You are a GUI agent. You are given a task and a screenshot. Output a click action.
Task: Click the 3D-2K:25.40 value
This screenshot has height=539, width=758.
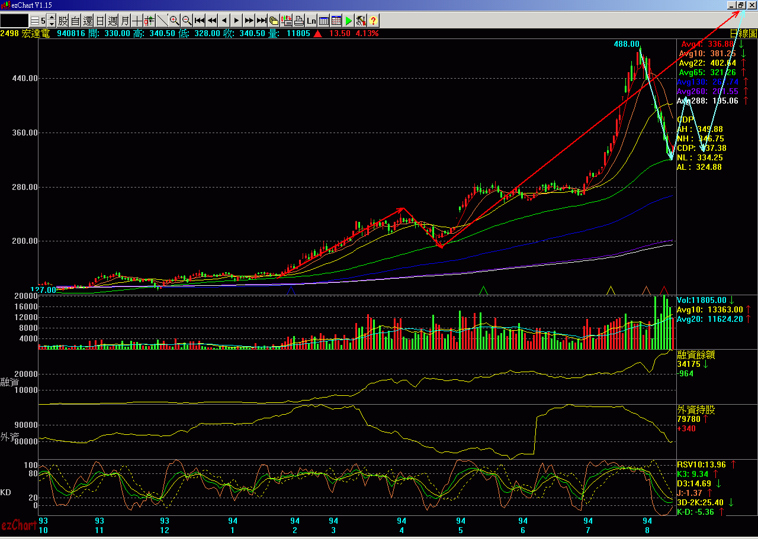point(701,502)
